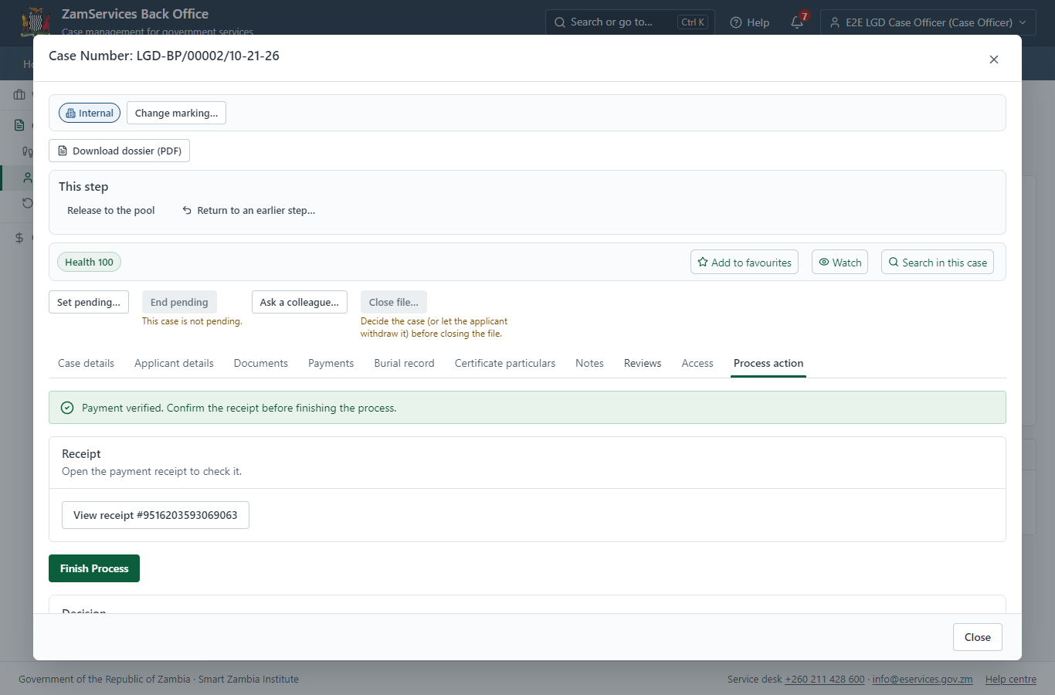1055x695 pixels.
Task: Click the Health 100 badge
Action: tap(89, 263)
